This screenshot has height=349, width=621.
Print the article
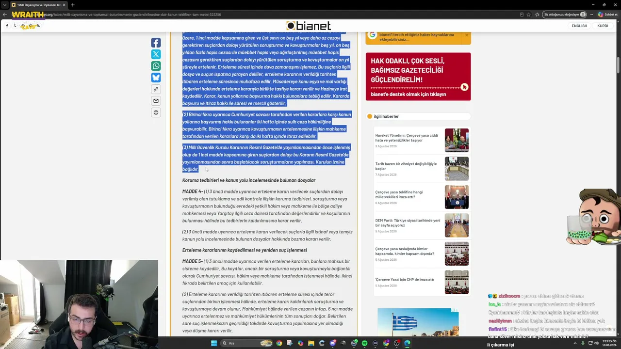point(156,112)
